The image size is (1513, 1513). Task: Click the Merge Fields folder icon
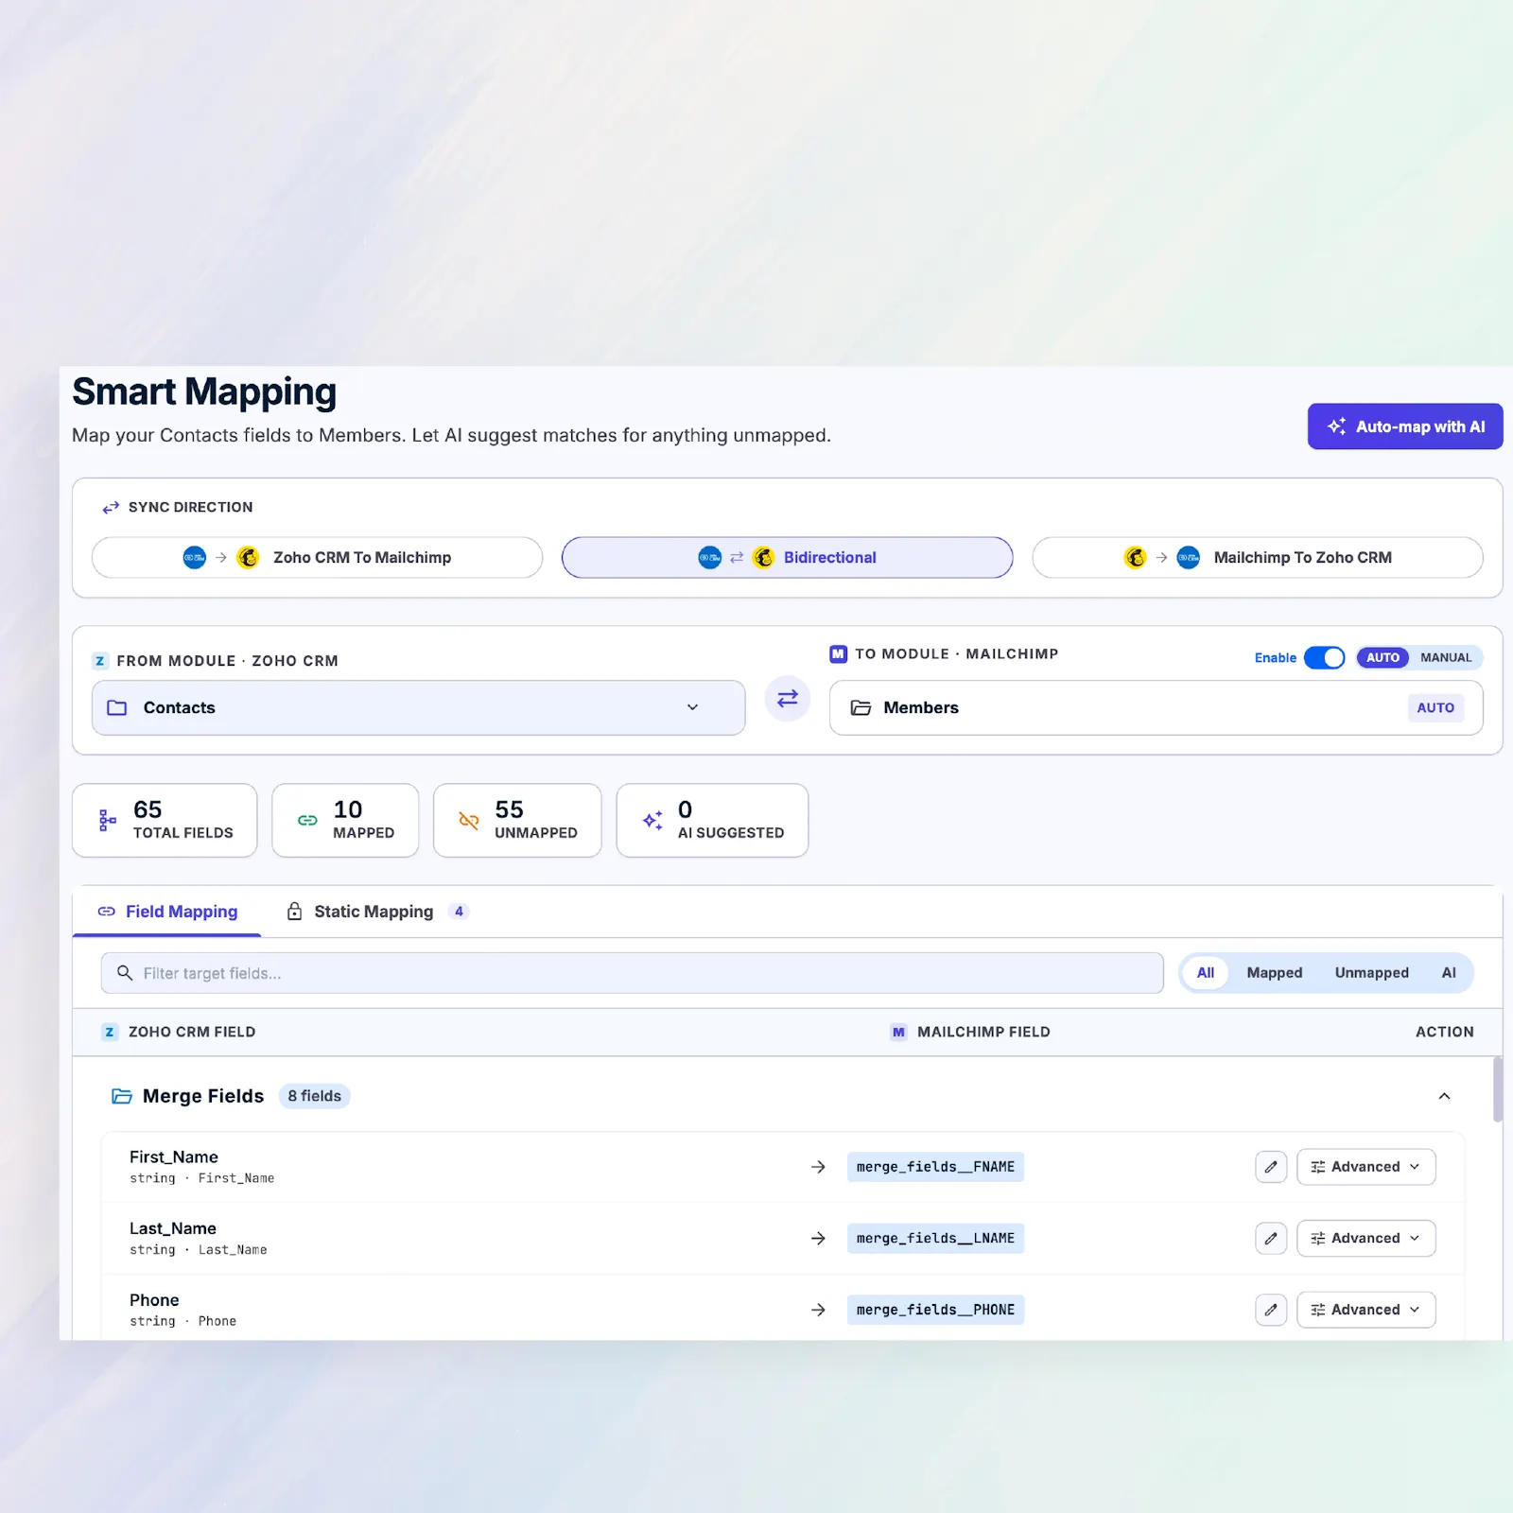tap(122, 1096)
